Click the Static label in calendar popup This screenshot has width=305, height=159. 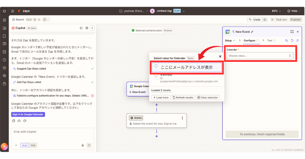191,58
